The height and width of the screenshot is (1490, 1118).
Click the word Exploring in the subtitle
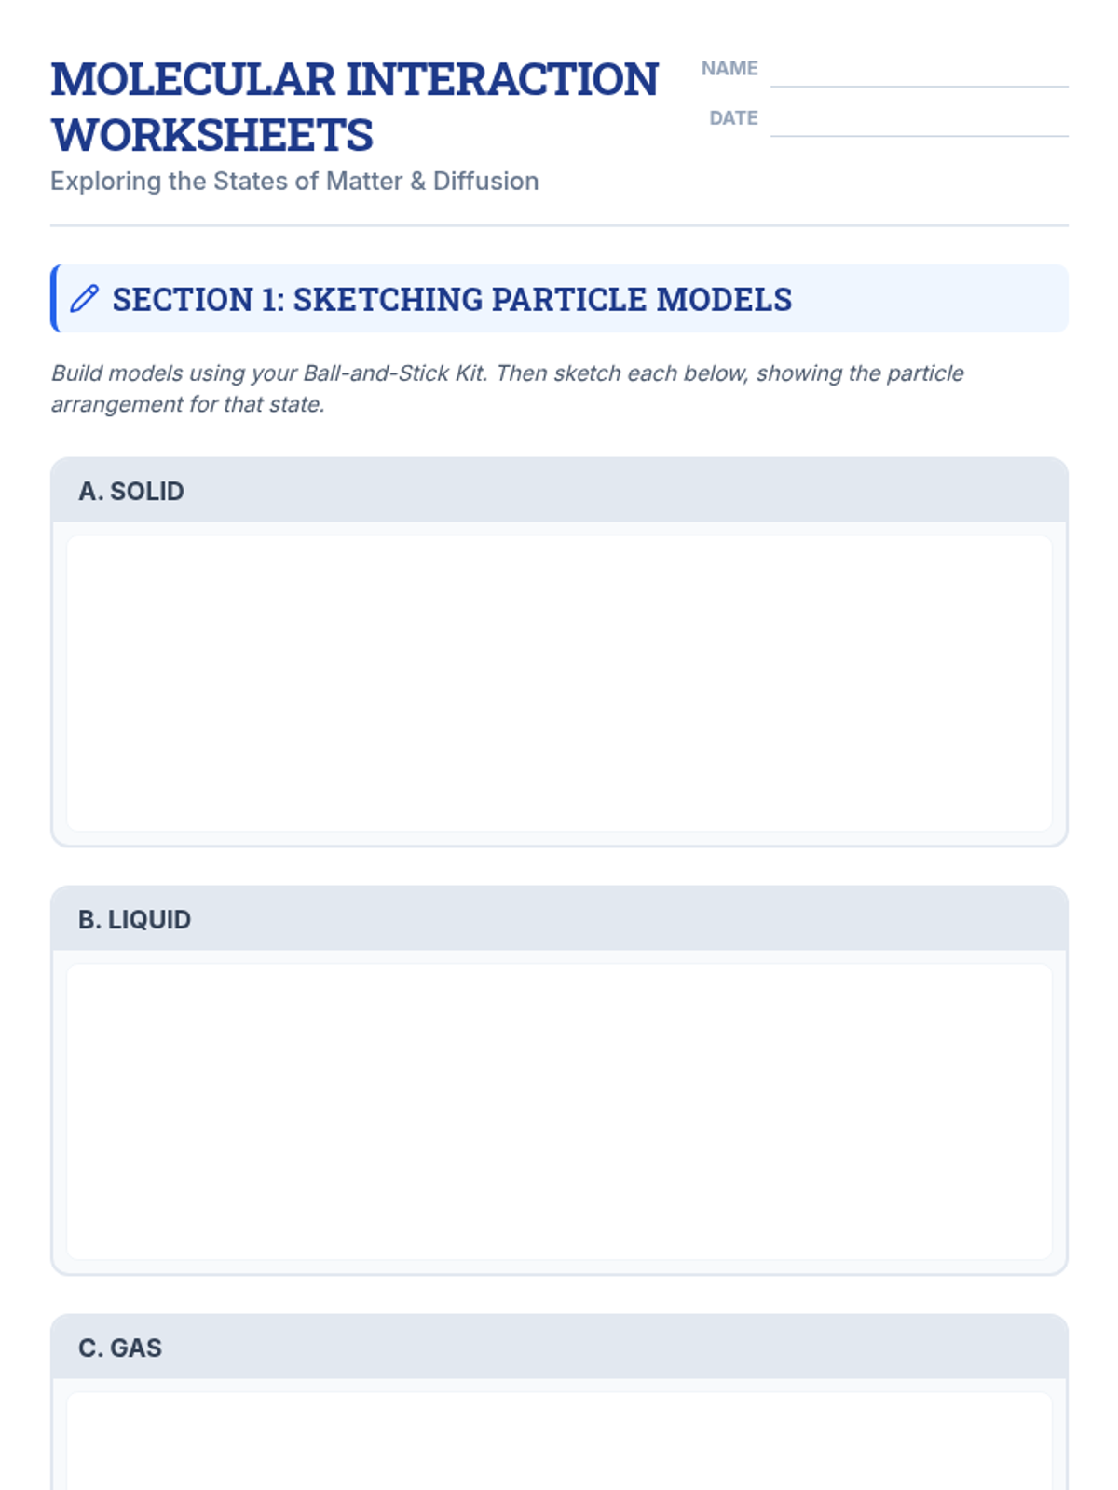tap(105, 181)
